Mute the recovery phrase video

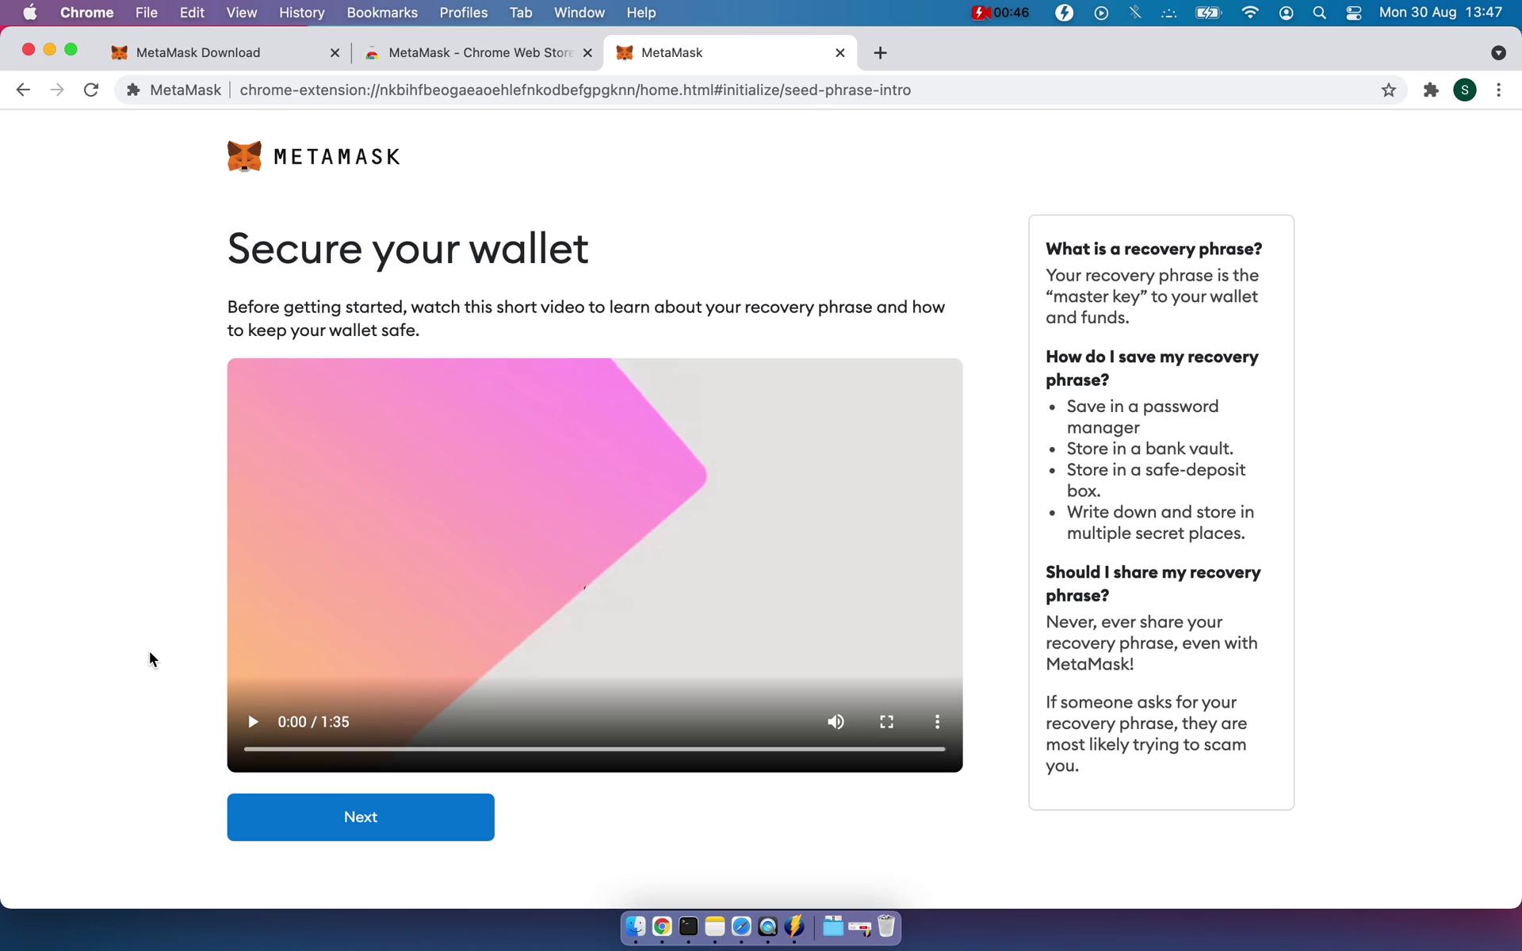click(x=836, y=721)
